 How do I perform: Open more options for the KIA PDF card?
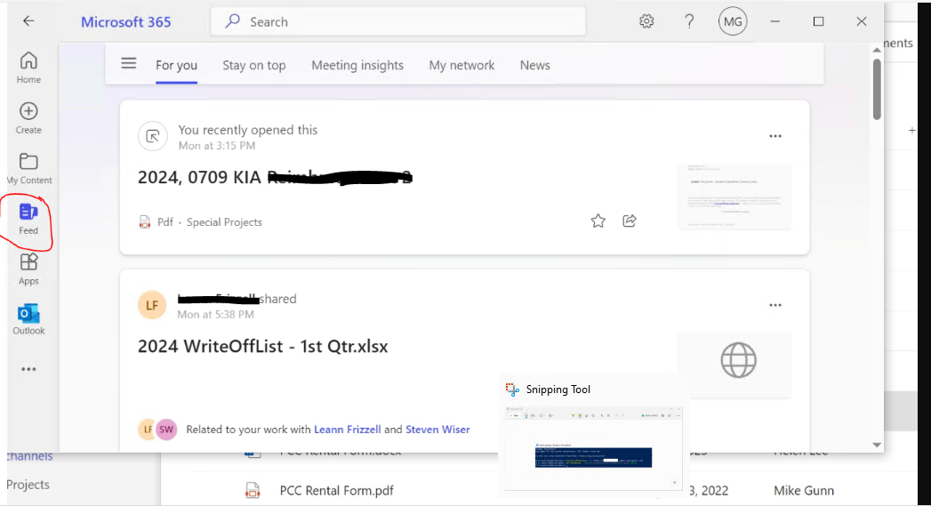point(775,136)
